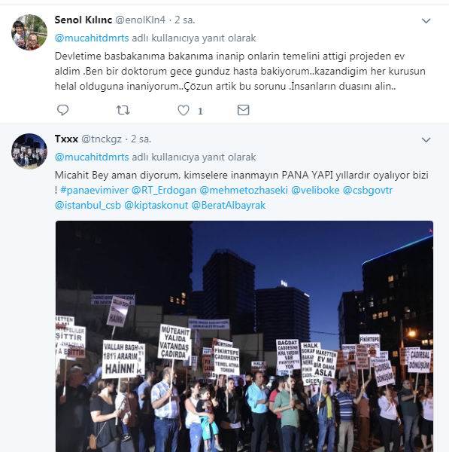Image resolution: width=449 pixels, height=452 pixels.
Task: Open the @kiptaskonut mention
Action: click(156, 205)
